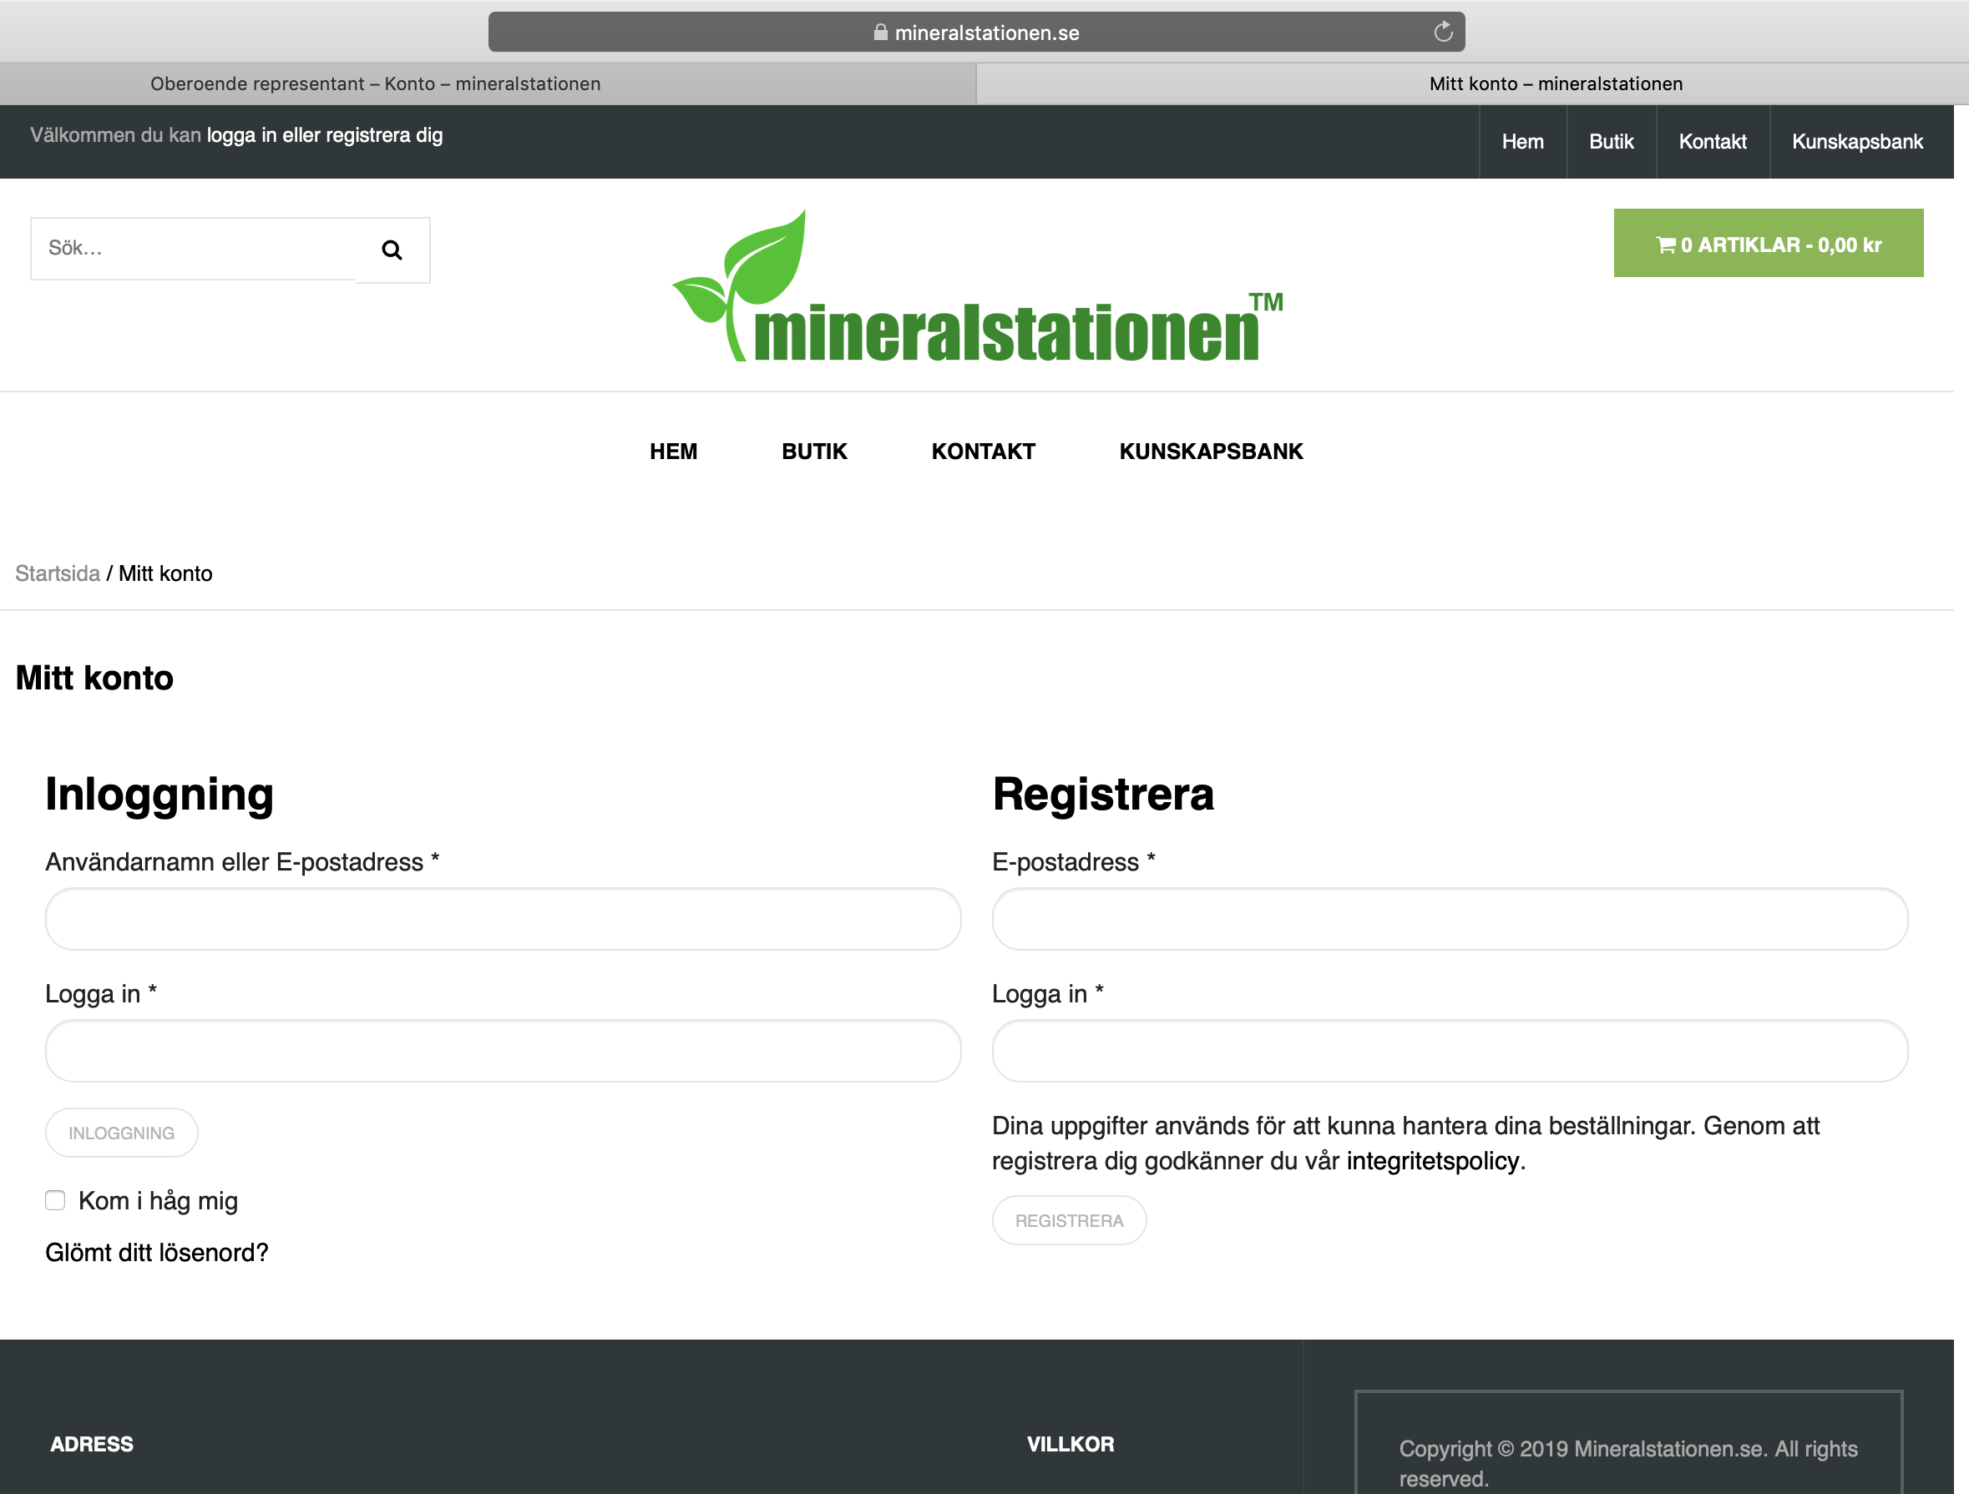Click the Startsida breadcrumb link
Screen dimensions: 1969x1494
pyautogui.click(x=58, y=573)
